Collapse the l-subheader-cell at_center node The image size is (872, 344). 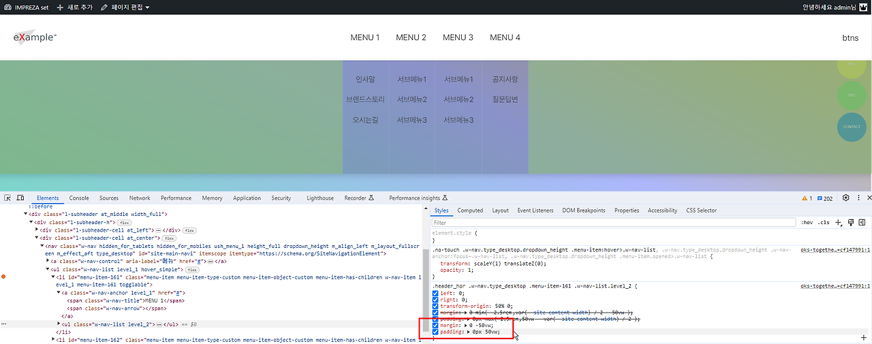37,238
